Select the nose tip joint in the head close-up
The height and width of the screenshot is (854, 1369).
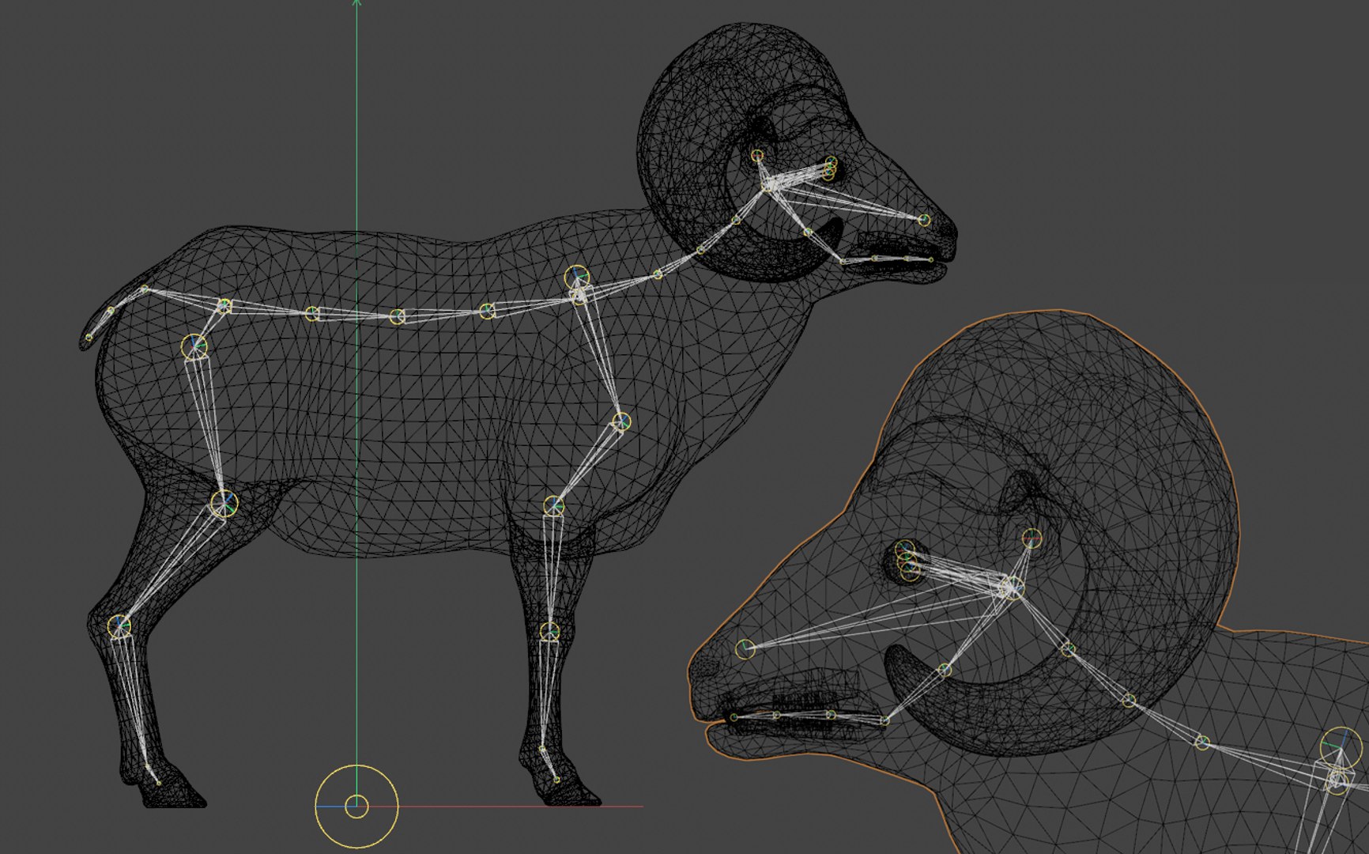click(x=745, y=649)
